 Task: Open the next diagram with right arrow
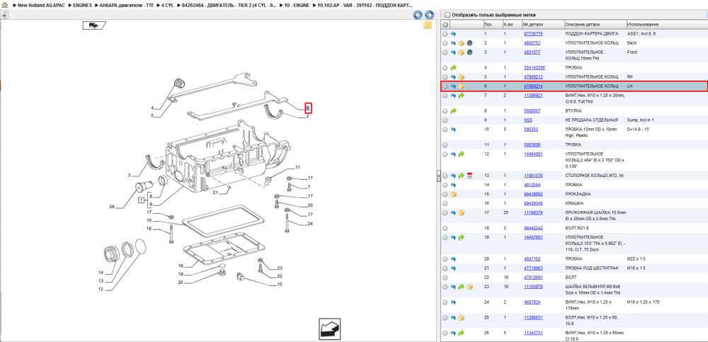point(429,15)
